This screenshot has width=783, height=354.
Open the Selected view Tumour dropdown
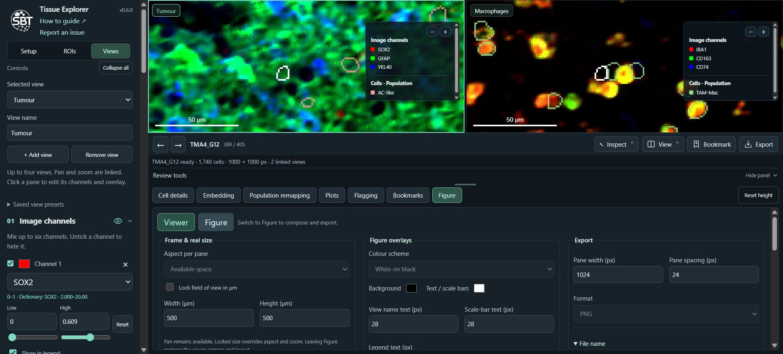point(70,100)
